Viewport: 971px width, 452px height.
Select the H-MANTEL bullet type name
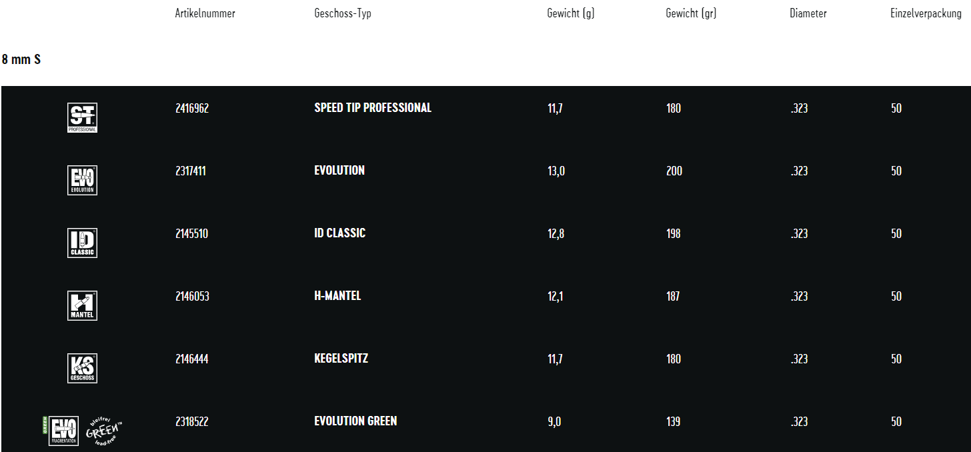pyautogui.click(x=337, y=296)
